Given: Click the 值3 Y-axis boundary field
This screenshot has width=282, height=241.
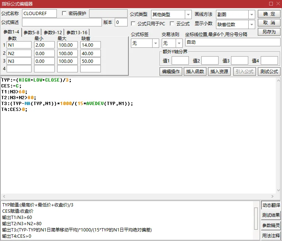Looking at the screenshot, I should coord(239,61).
